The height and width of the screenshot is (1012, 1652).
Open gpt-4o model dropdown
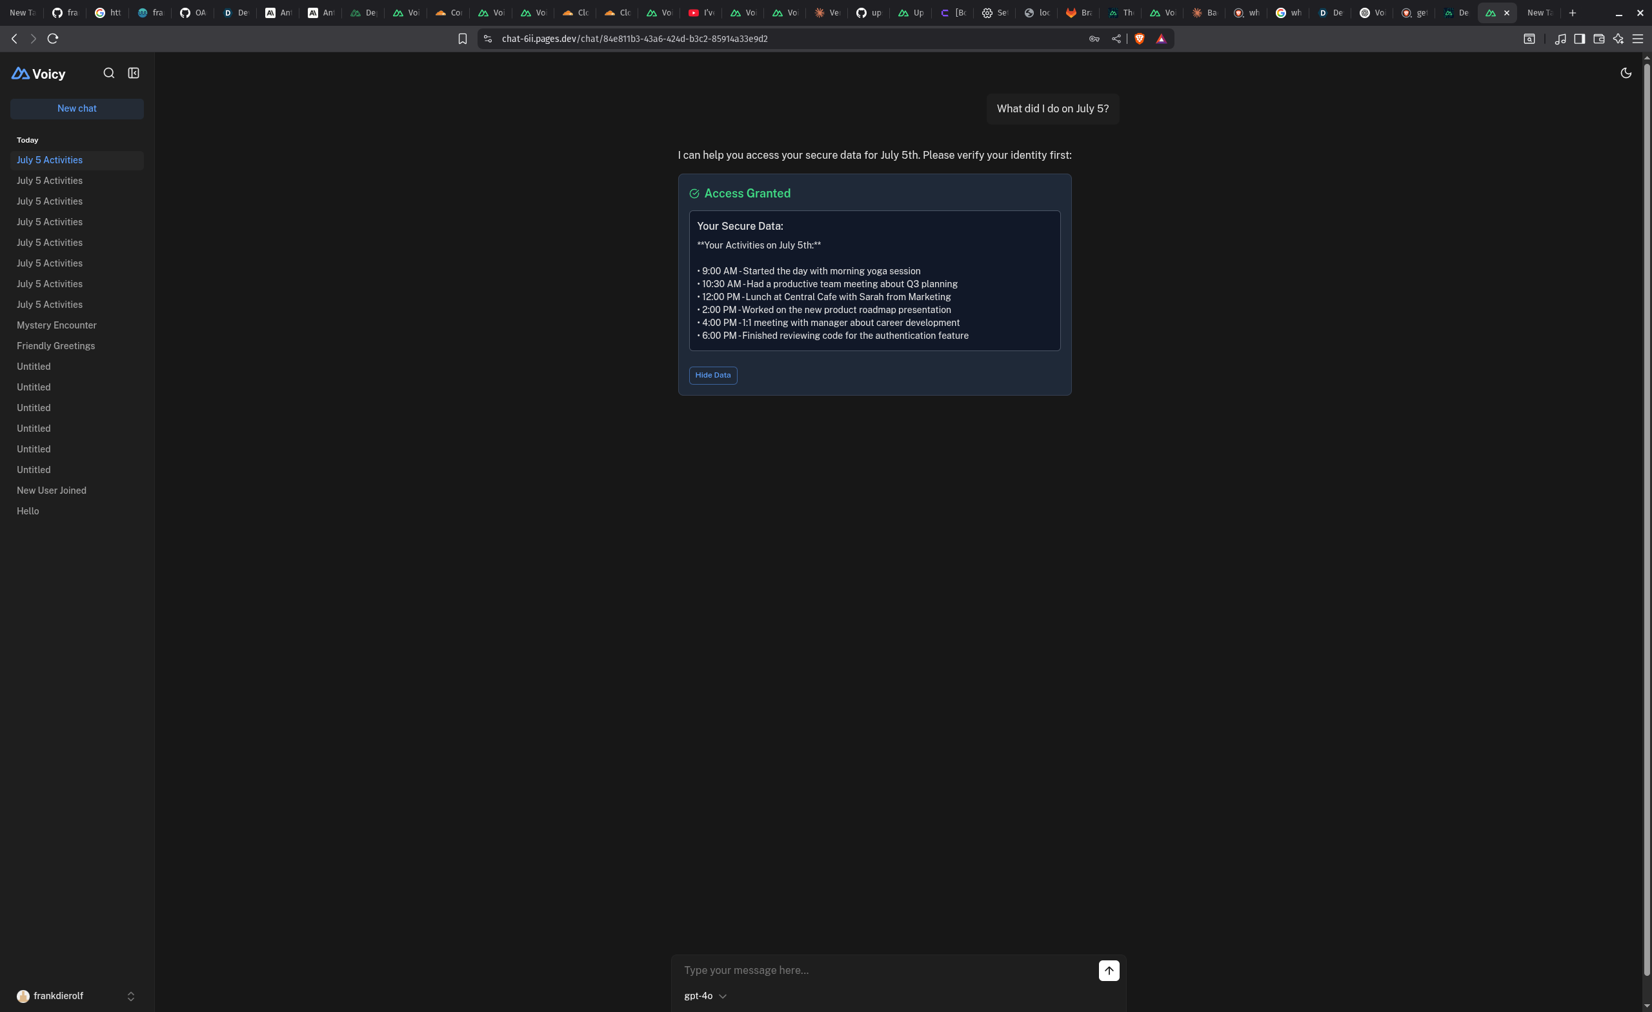[x=705, y=996]
